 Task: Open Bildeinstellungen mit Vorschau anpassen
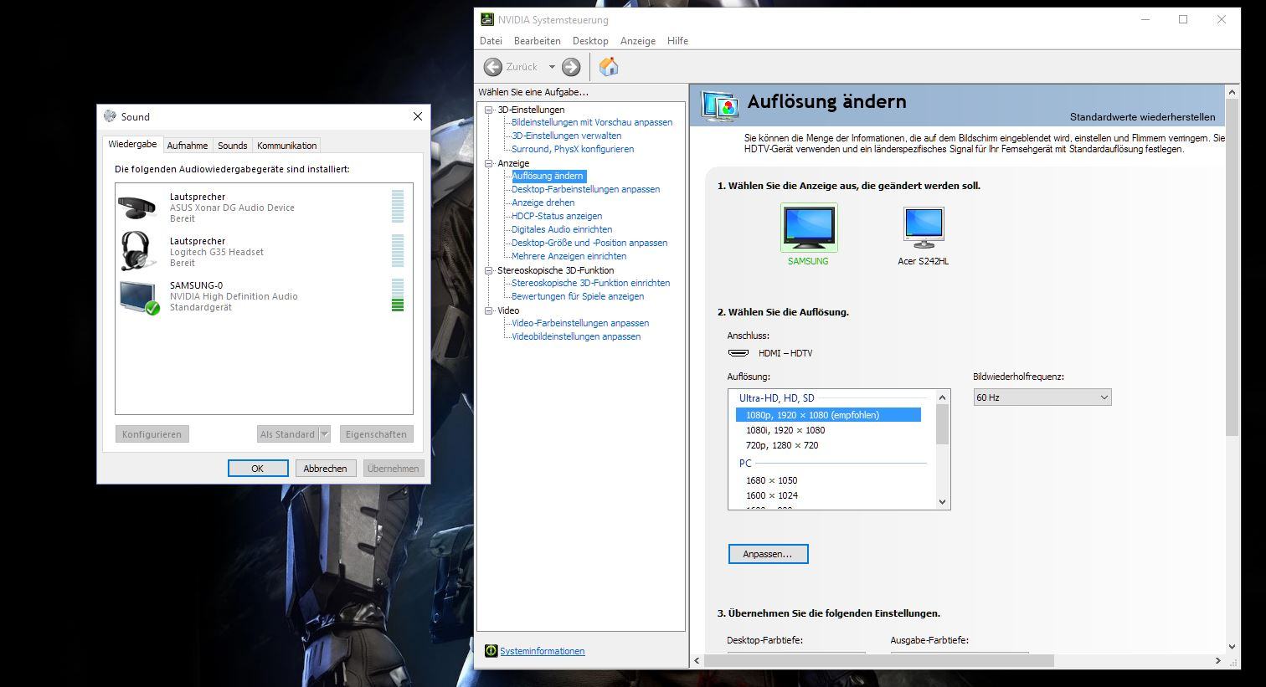(592, 122)
